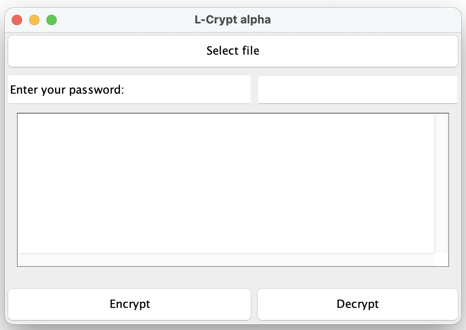466x330 pixels.
Task: Click the 'Enter your password:' label
Action: click(67, 90)
